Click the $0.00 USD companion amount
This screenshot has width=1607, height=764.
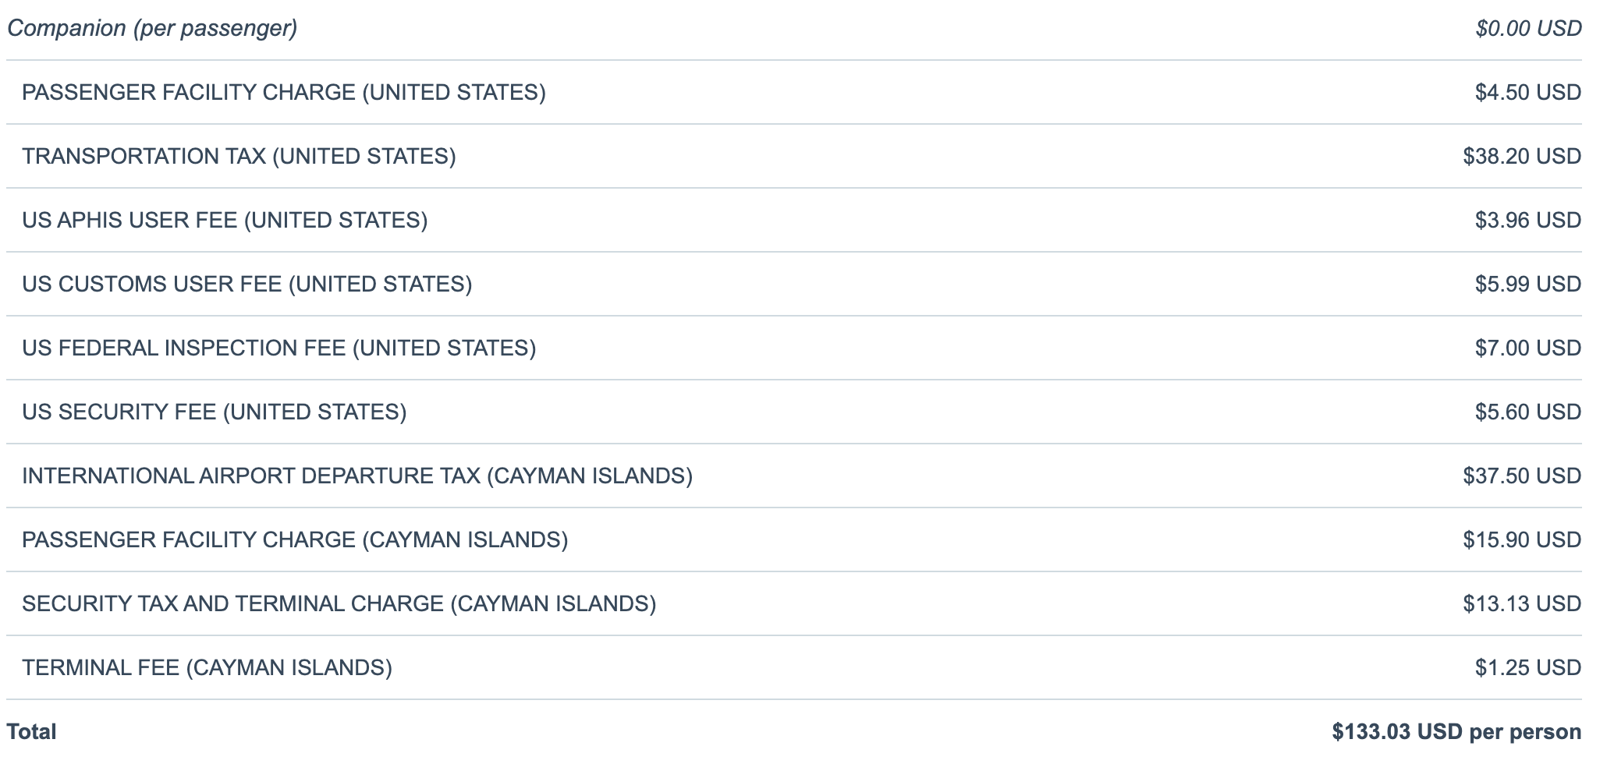1528,29
